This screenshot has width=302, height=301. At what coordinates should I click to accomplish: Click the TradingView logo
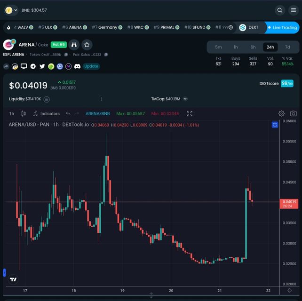(13, 279)
